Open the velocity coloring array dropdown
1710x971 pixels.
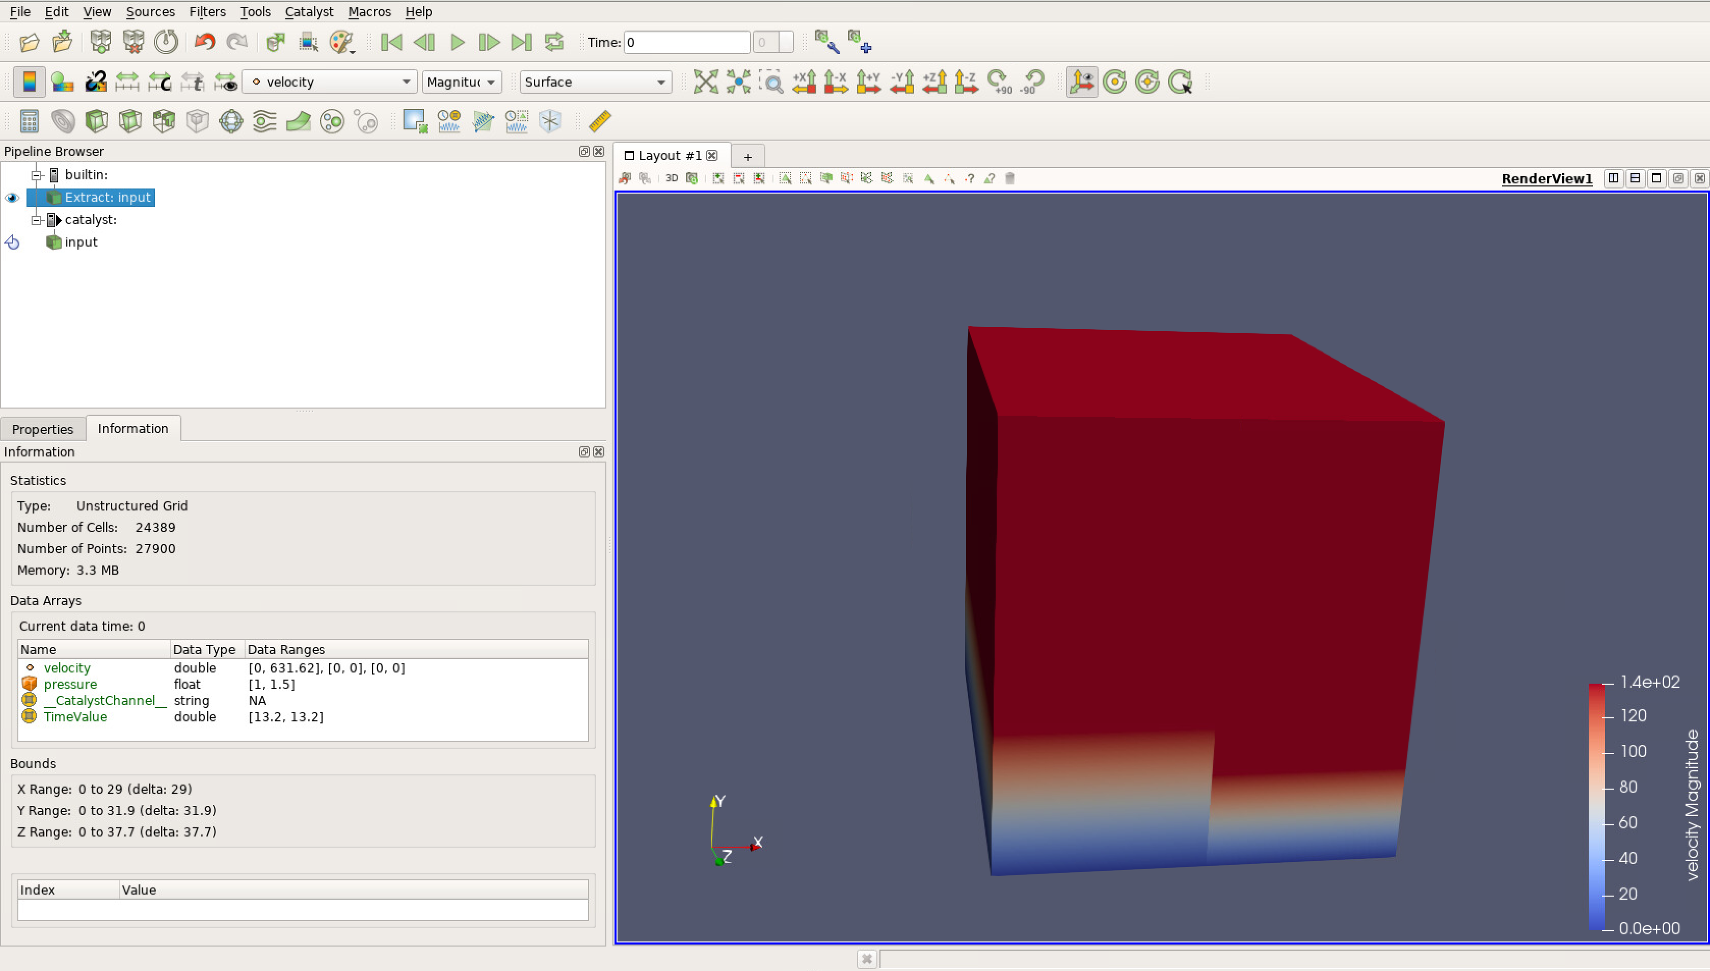click(330, 82)
